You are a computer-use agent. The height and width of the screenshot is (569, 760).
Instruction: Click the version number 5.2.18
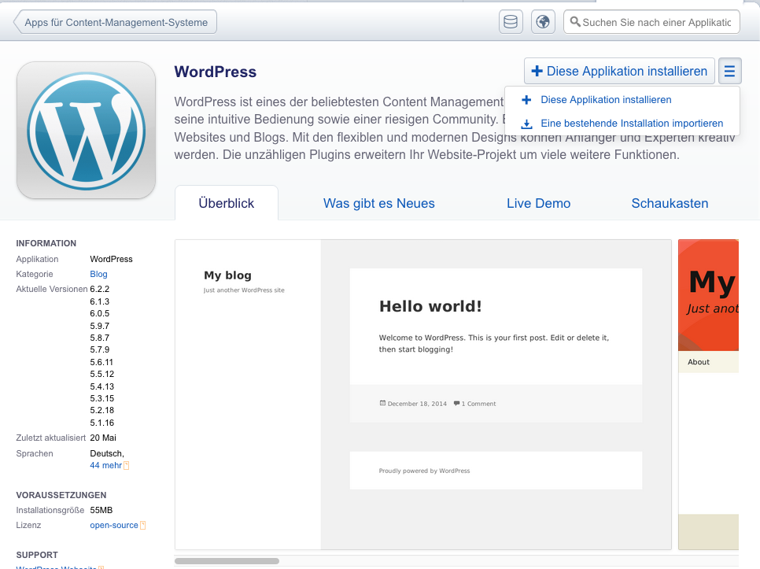(x=102, y=410)
